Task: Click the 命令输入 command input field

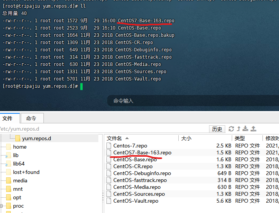Action: [193, 101]
